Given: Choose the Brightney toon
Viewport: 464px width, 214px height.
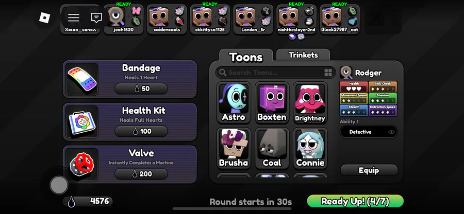Looking at the screenshot, I should pyautogui.click(x=310, y=102).
